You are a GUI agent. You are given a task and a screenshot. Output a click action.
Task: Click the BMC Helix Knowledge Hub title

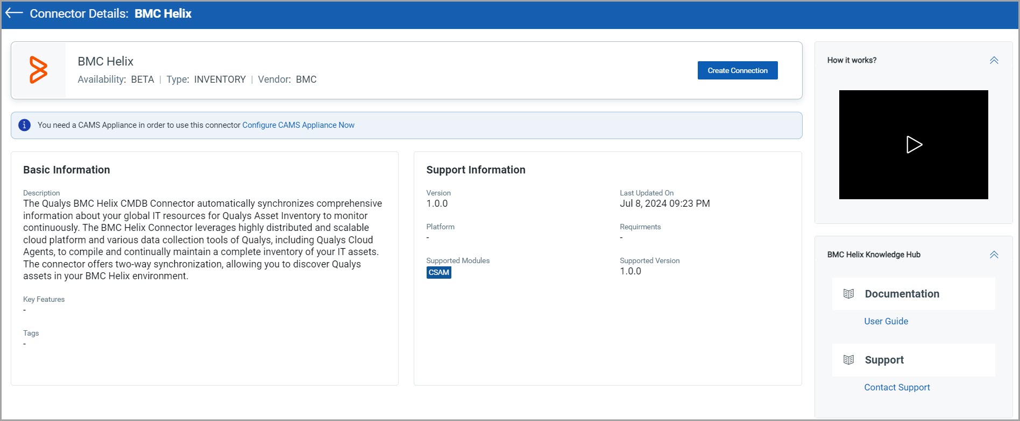click(x=874, y=255)
